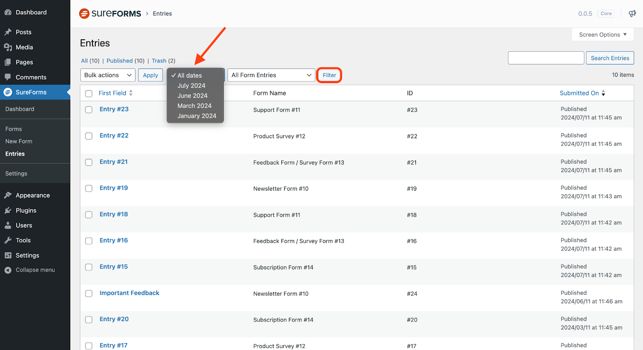Show Trash (2) entries view
Image resolution: width=643 pixels, height=350 pixels.
tap(164, 61)
